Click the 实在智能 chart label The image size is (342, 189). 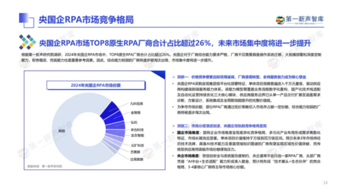[x=137, y=135]
